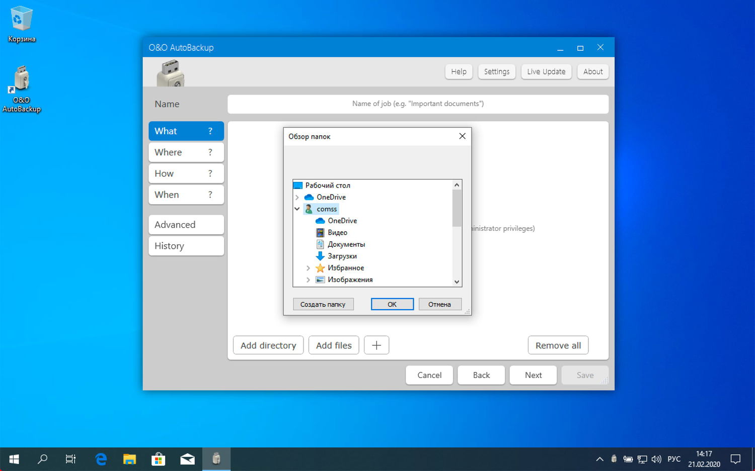This screenshot has width=755, height=471.
Task: Open Microsoft Edge from the taskbar
Action: click(100, 459)
